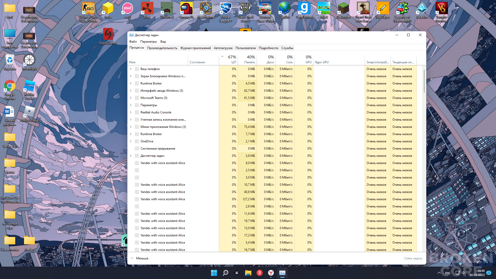The image size is (496, 279).
Task: Open the Paladins desktop shortcut
Action: point(422,10)
